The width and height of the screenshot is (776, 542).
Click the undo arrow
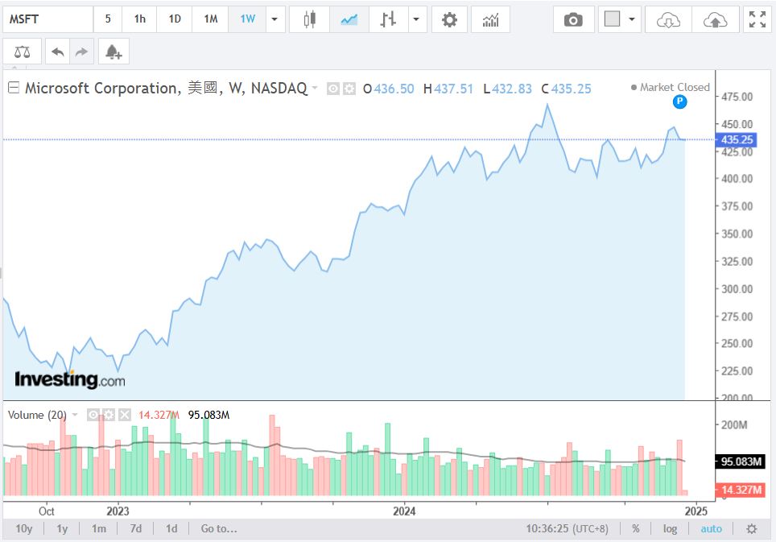pyautogui.click(x=57, y=52)
